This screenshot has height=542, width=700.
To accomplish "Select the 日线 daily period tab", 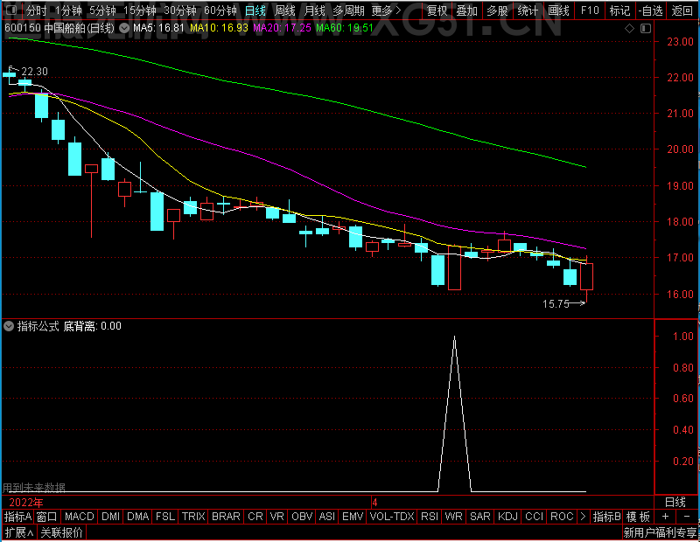I will [x=255, y=10].
